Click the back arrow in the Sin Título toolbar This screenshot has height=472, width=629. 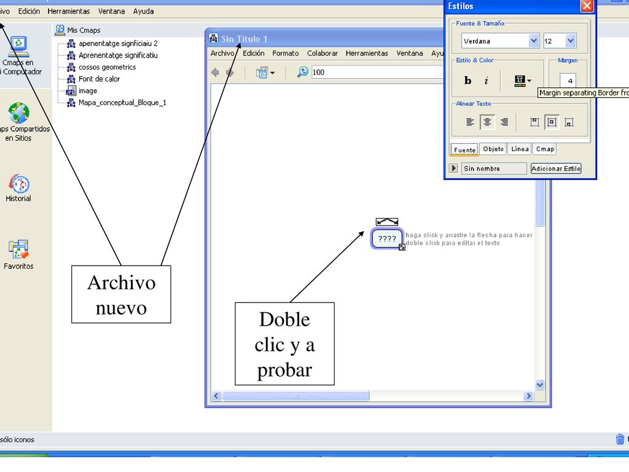click(x=216, y=73)
